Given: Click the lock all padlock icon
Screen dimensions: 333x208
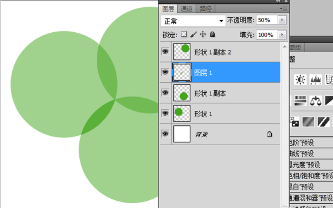Looking at the screenshot, I should pyautogui.click(x=212, y=34).
